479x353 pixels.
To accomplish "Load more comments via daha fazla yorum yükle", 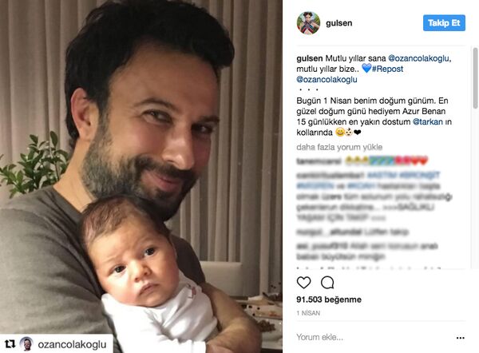I will pos(339,147).
